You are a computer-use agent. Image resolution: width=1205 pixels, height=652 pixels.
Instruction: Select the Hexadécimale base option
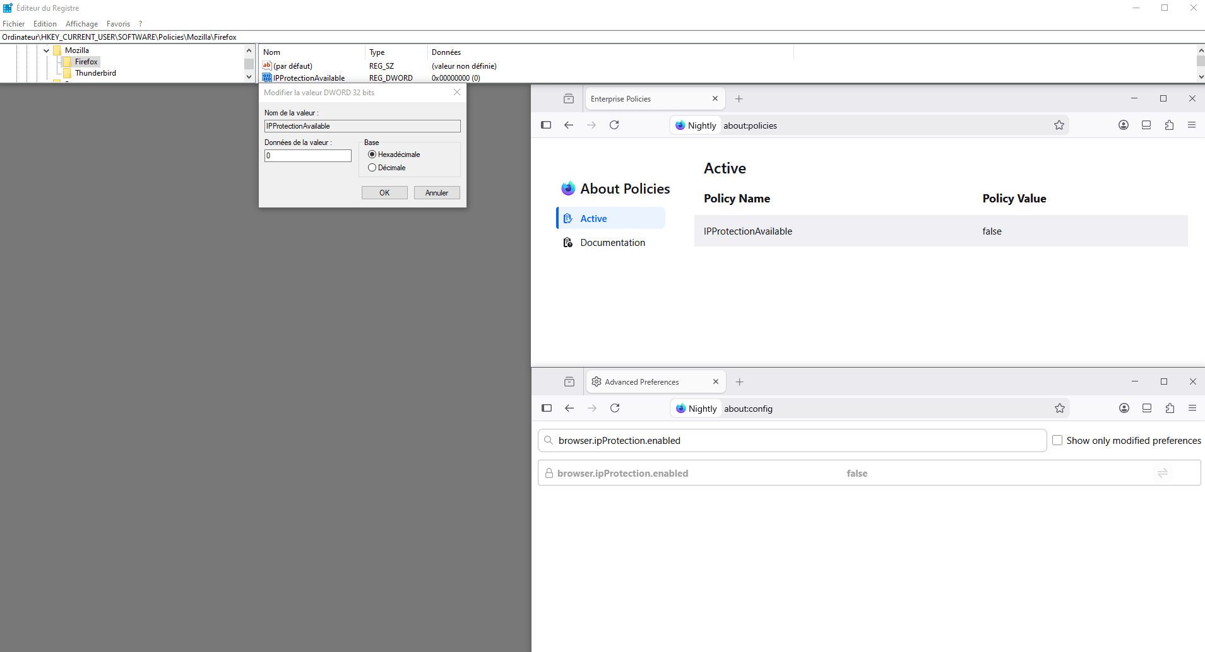click(372, 154)
